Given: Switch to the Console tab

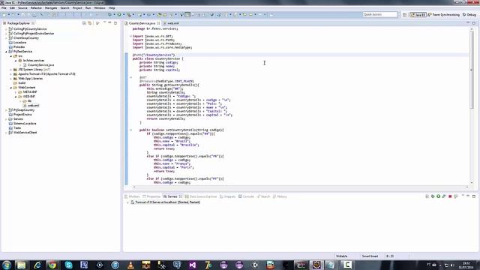Looking at the screenshot, I should [x=246, y=196].
